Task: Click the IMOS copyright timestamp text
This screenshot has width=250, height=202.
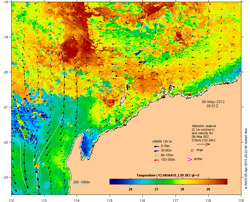Action: click(246, 159)
